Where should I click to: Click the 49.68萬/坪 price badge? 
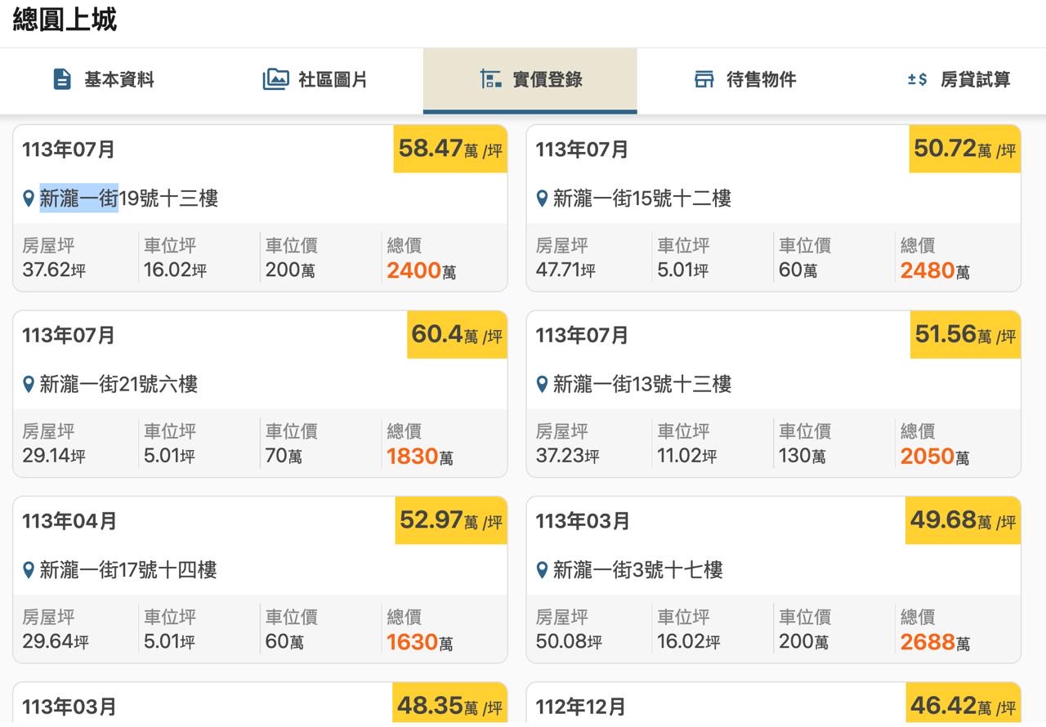coord(963,520)
